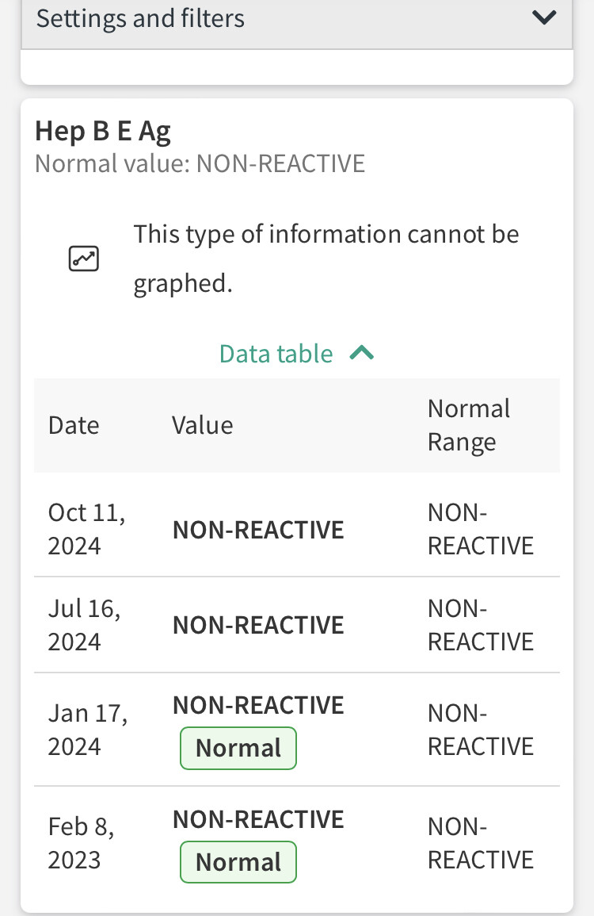Click the Normal badge for Jan 17, 2024

click(238, 748)
